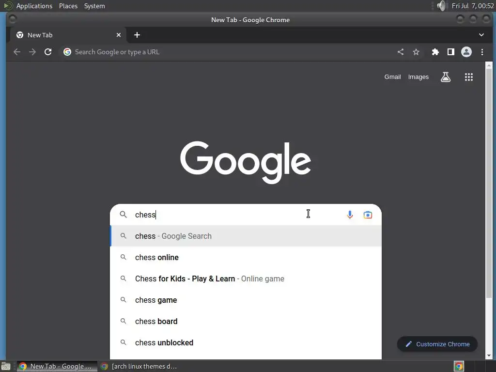
Task: Select the 'chess unblocked' suggestion
Action: click(x=246, y=342)
